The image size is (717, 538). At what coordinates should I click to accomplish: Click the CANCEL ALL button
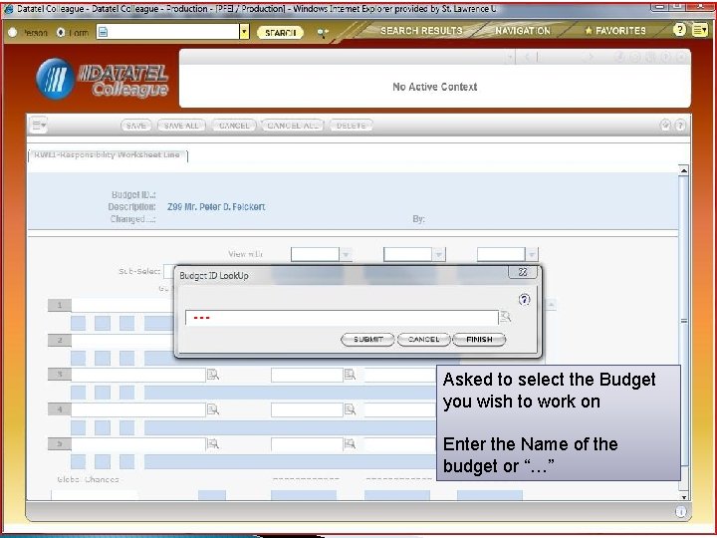coord(293,126)
